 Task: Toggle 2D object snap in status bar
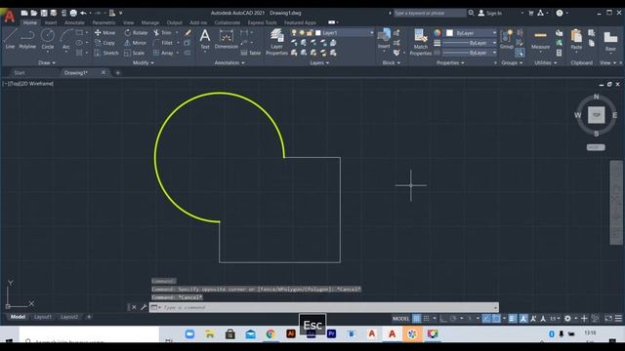(496, 319)
